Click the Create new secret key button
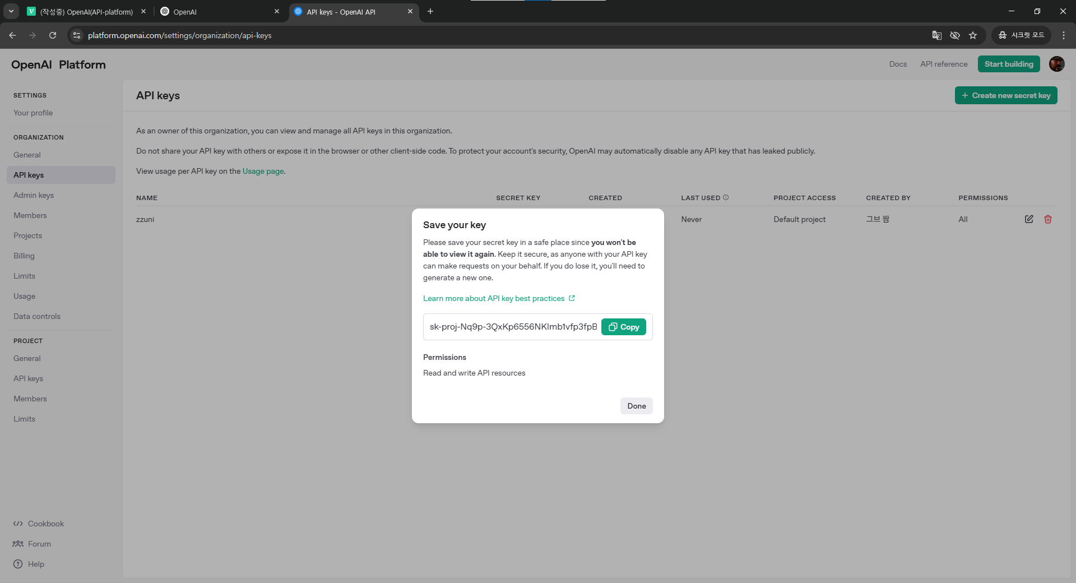The width and height of the screenshot is (1076, 583). pos(1006,95)
